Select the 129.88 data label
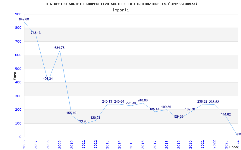241x150 pixels. click(178, 116)
